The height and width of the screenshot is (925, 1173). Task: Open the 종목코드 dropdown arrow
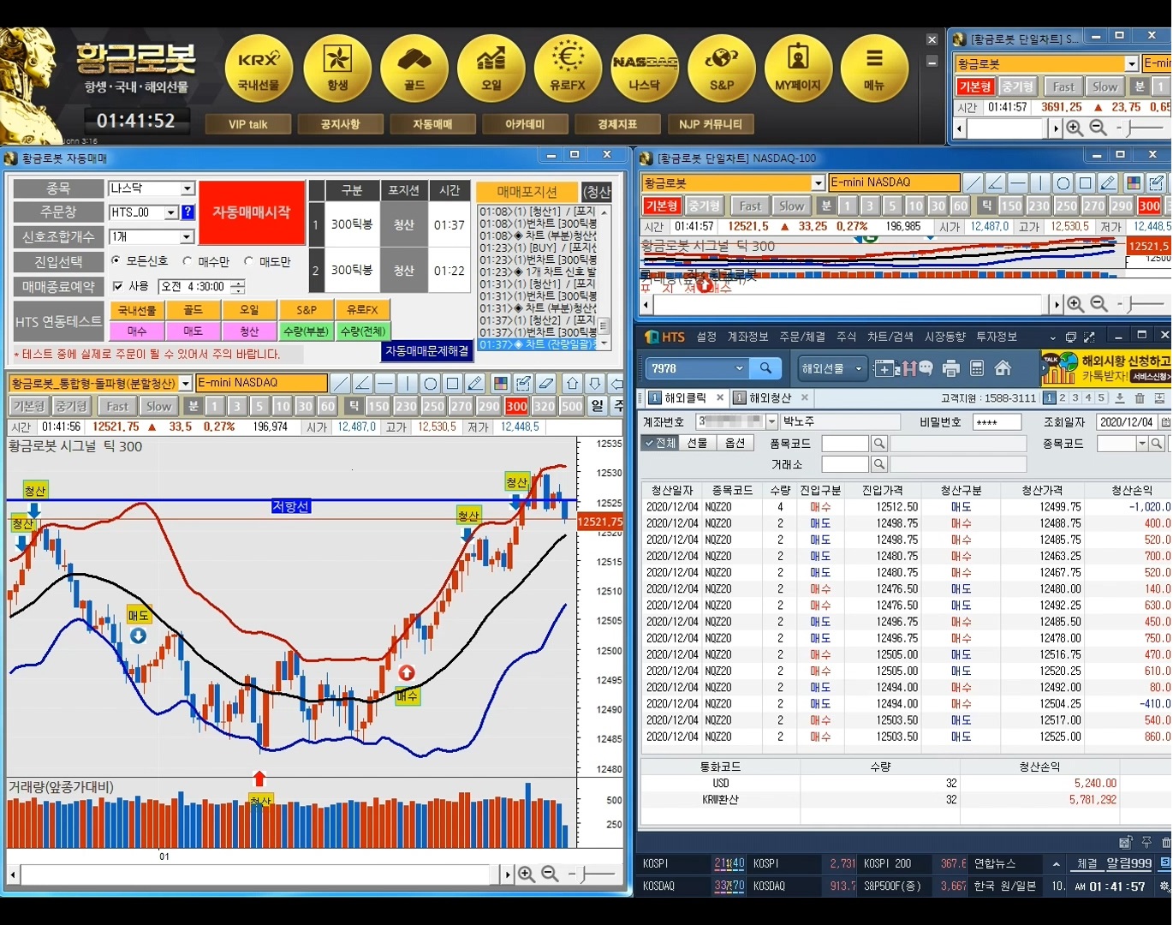tap(1141, 443)
